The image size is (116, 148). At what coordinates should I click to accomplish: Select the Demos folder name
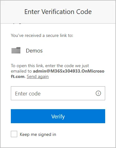coord(34,51)
